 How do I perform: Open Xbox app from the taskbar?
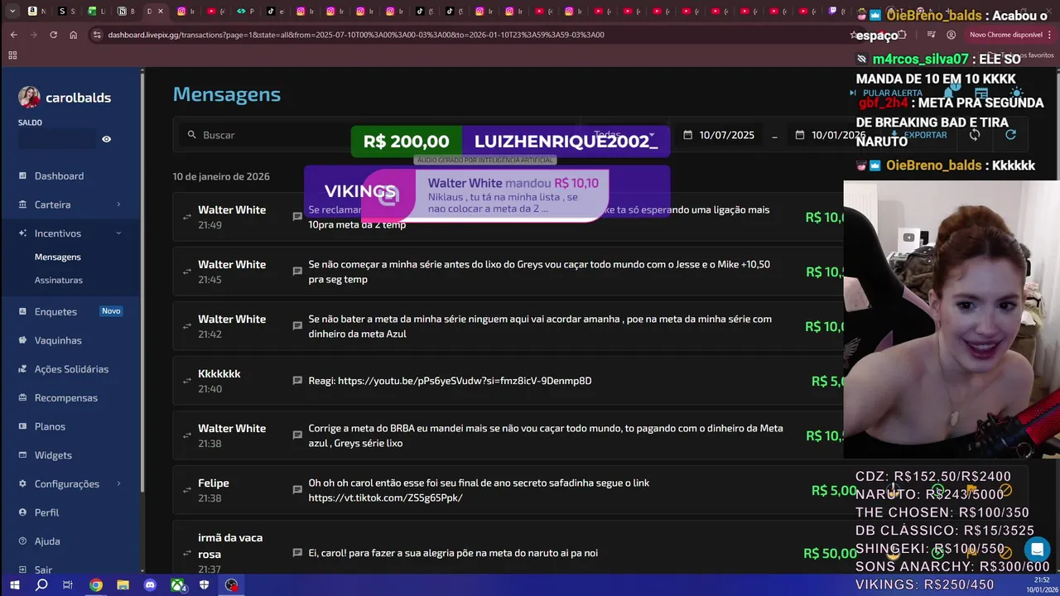point(178,585)
